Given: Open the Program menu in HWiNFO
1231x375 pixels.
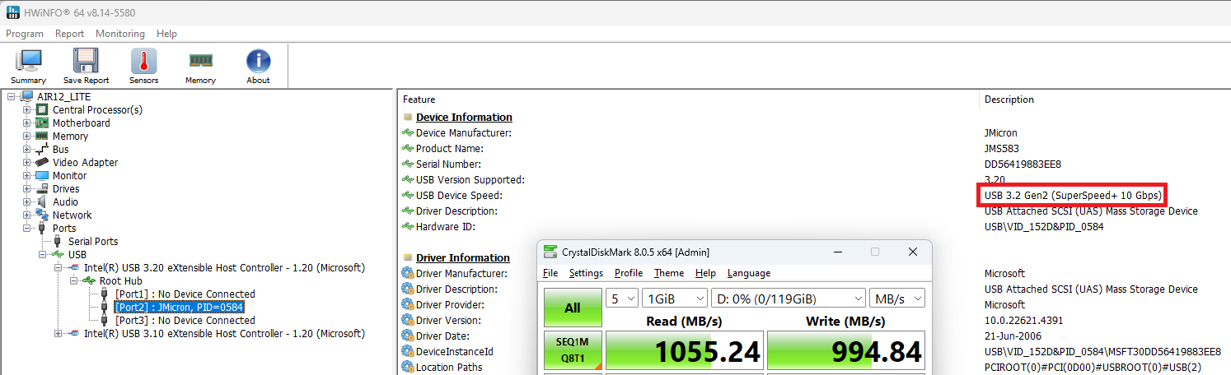Looking at the screenshot, I should [x=25, y=34].
